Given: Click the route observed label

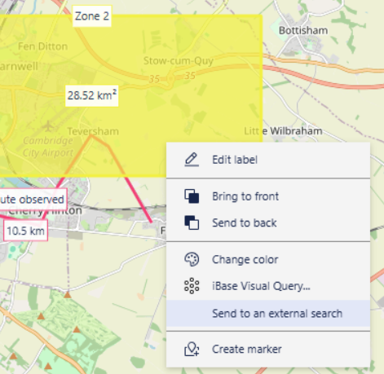Looking at the screenshot, I should [x=33, y=200].
